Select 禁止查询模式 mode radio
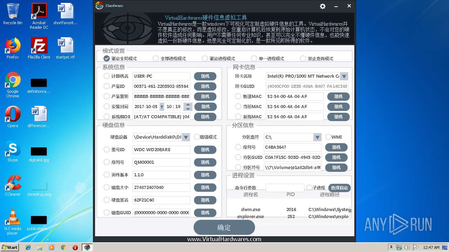 point(303,58)
